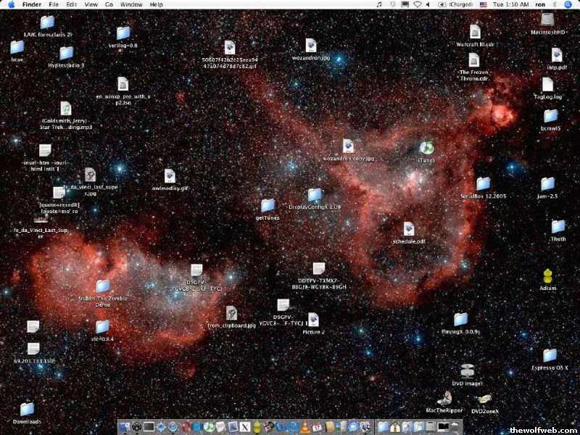This screenshot has height=435, width=580.
Task: Expand the battery Charged status menu
Action: pos(457,4)
